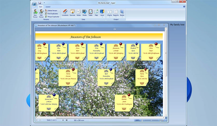
Task: Zoom out with the minus button
Action: point(142,120)
